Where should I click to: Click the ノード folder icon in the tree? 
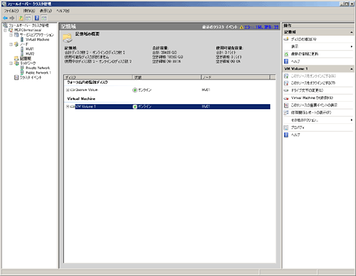click(16, 44)
